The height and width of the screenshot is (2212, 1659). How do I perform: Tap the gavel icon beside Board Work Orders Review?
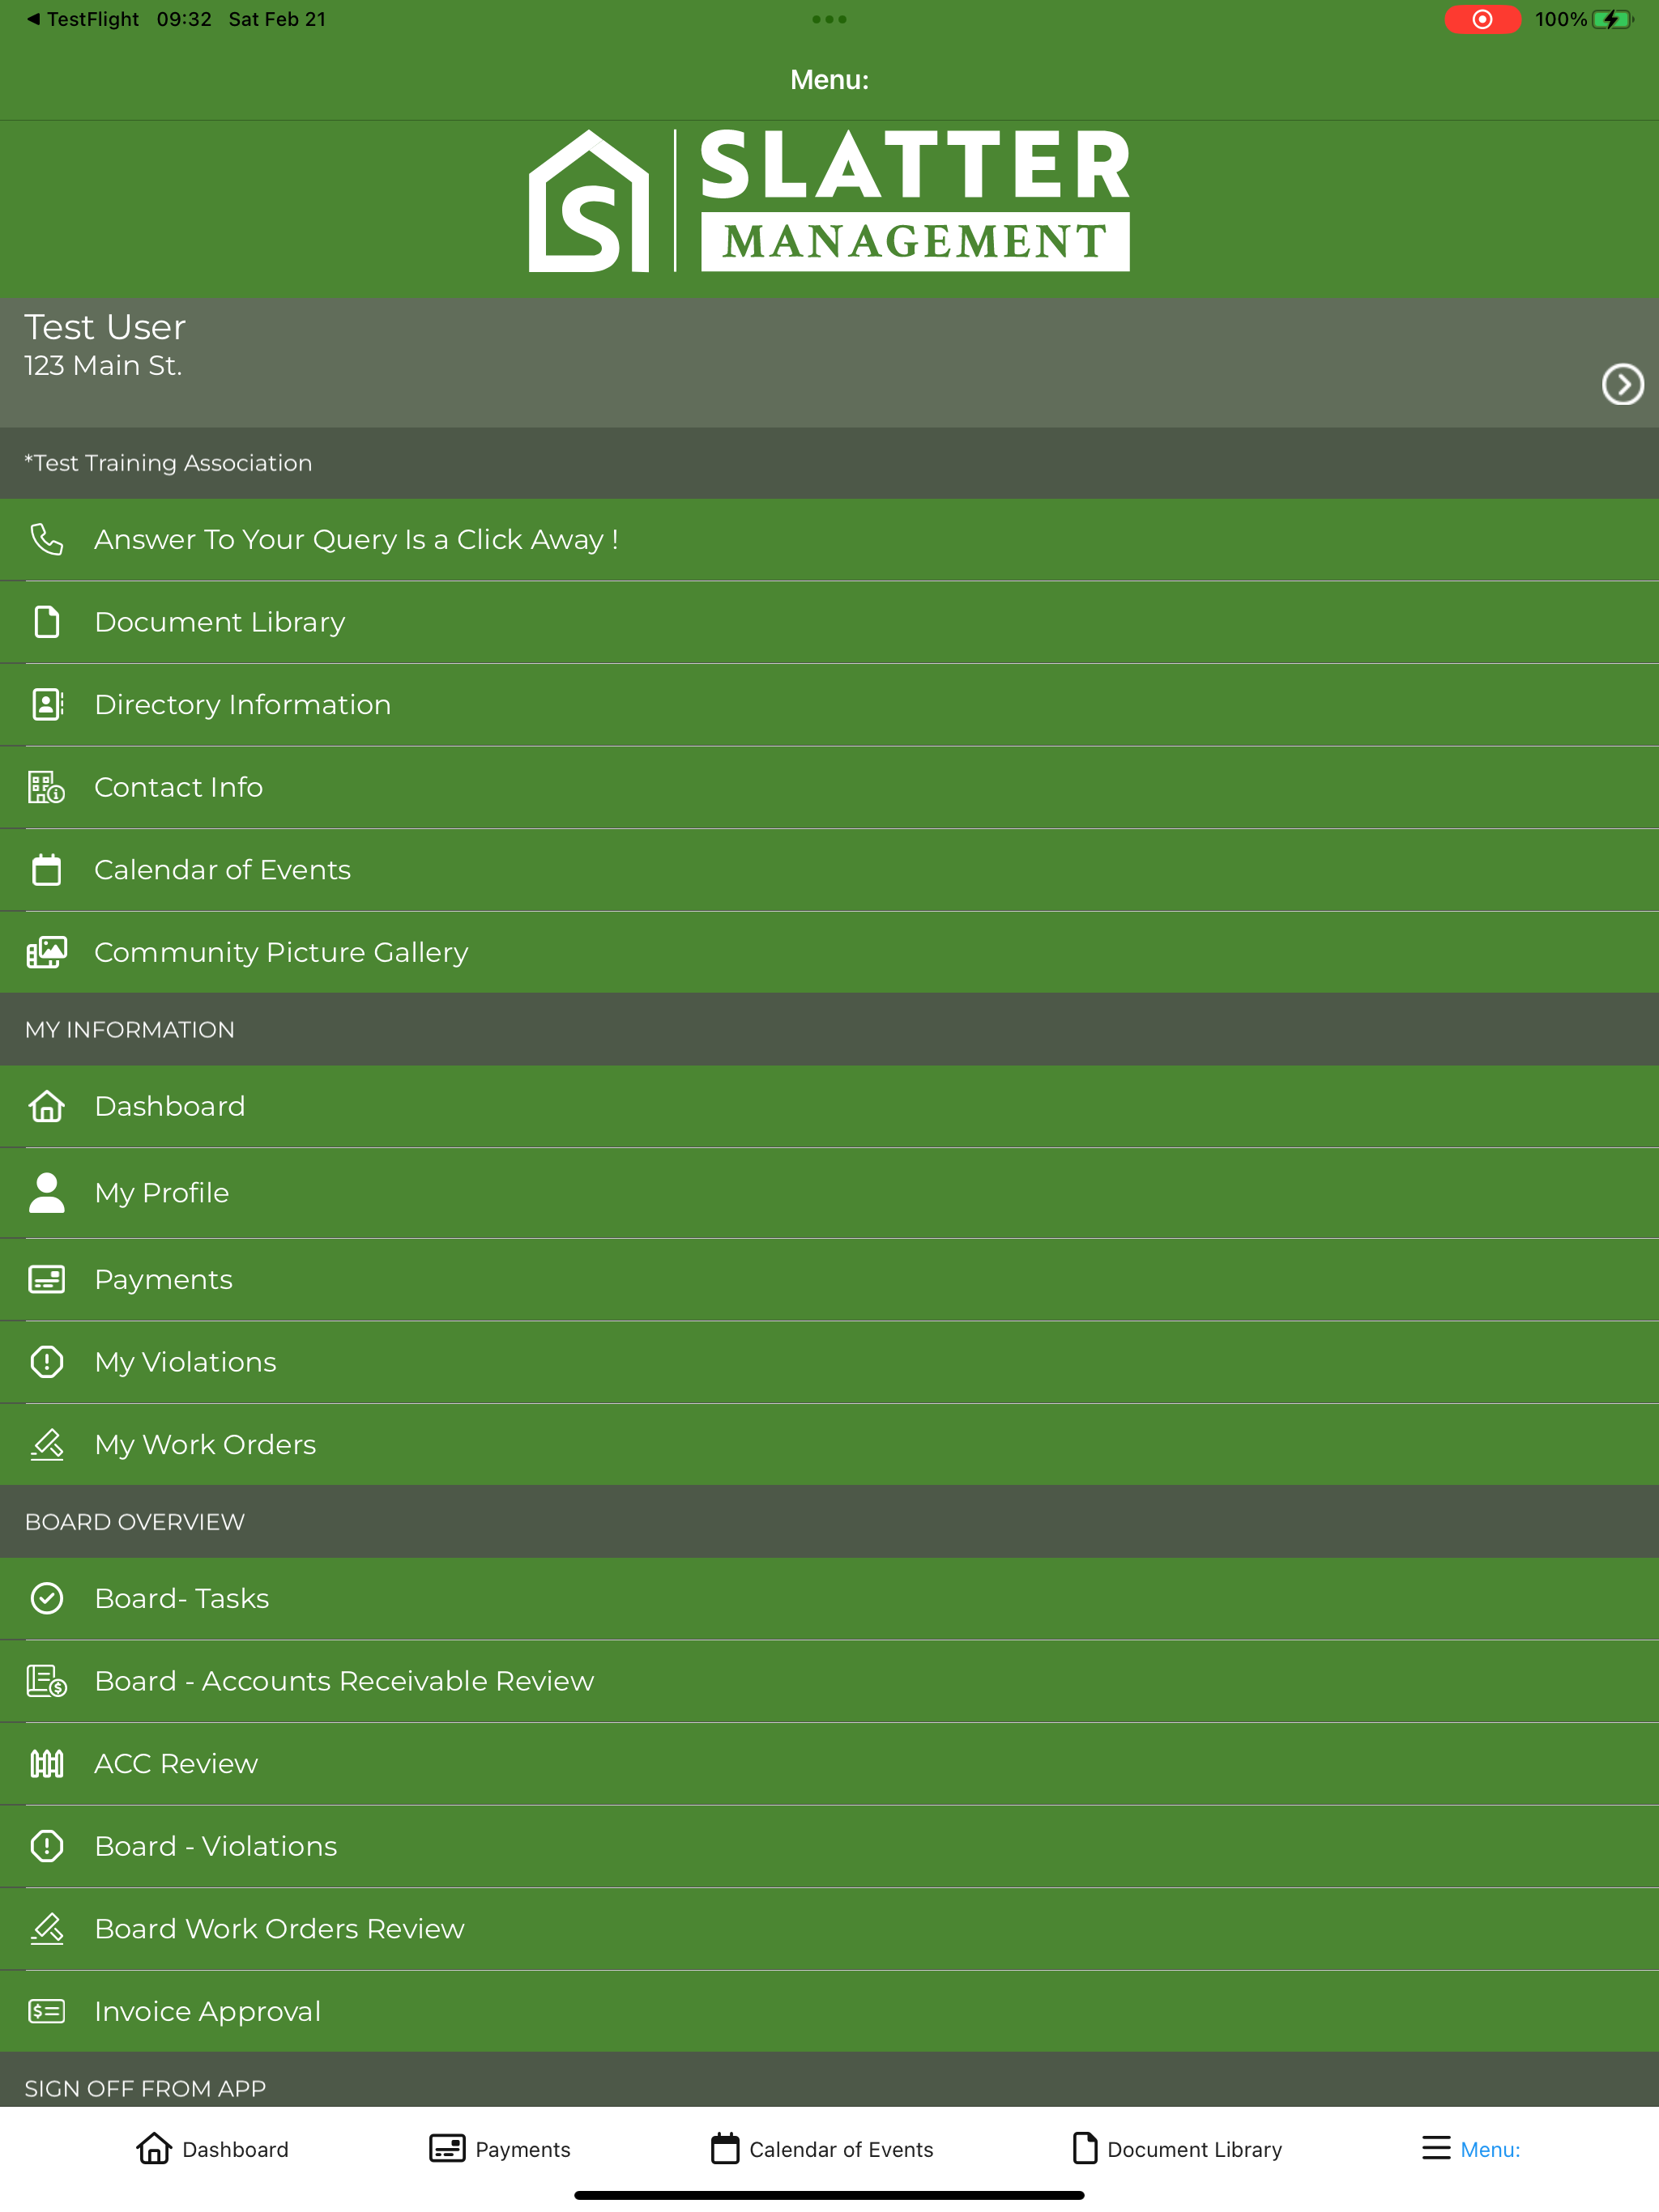tap(46, 1928)
